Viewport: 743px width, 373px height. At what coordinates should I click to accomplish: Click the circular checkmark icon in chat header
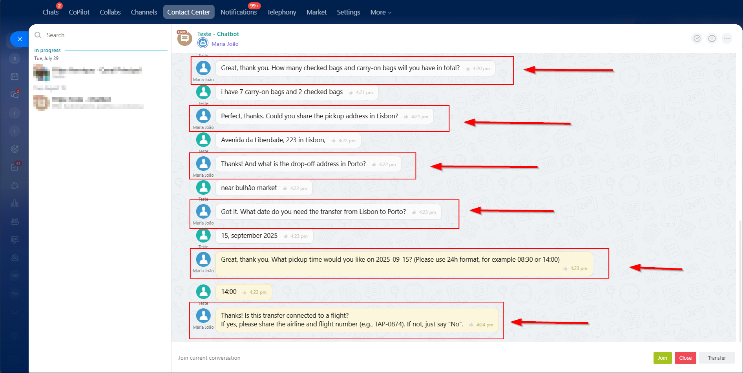pyautogui.click(x=697, y=38)
